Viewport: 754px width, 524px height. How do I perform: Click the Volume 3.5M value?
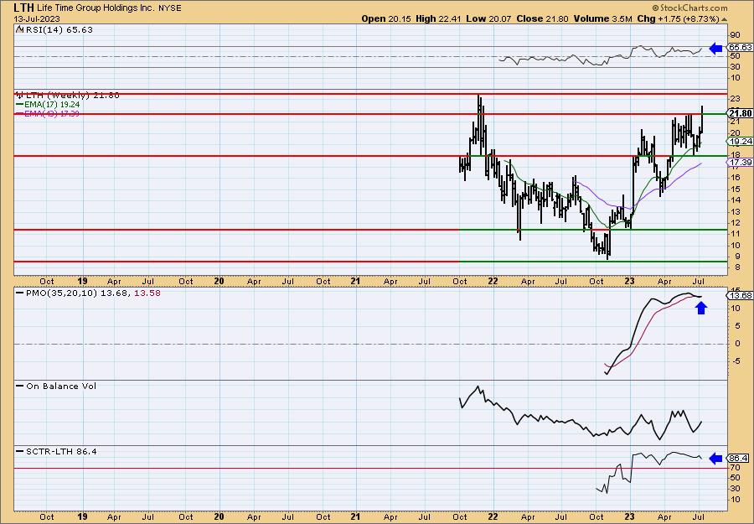[x=602, y=18]
